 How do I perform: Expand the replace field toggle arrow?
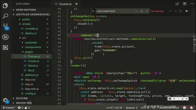coord(93,11)
